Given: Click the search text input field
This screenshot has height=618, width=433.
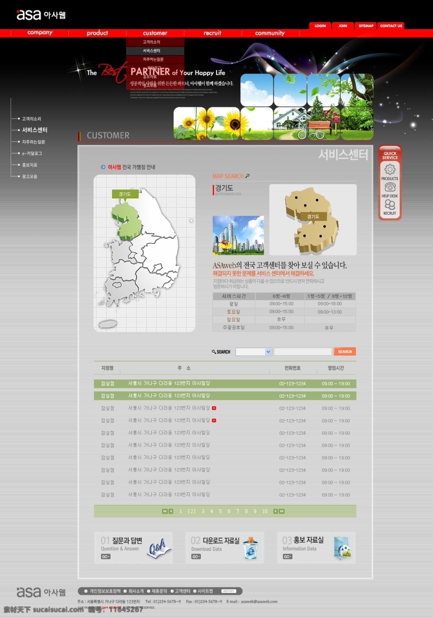Looking at the screenshot, I should click(303, 352).
